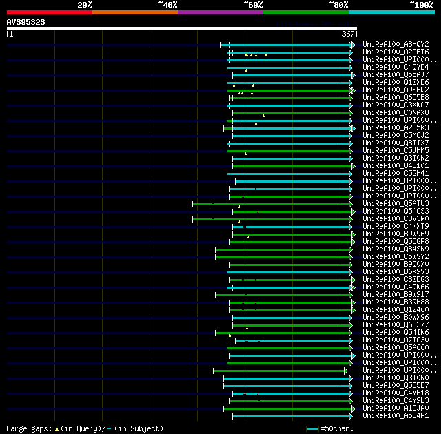Select the UniRef100_Q555D7 name

click(x=396, y=386)
